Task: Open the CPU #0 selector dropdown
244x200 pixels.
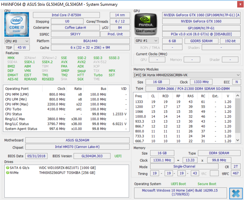Action: pos(17,41)
